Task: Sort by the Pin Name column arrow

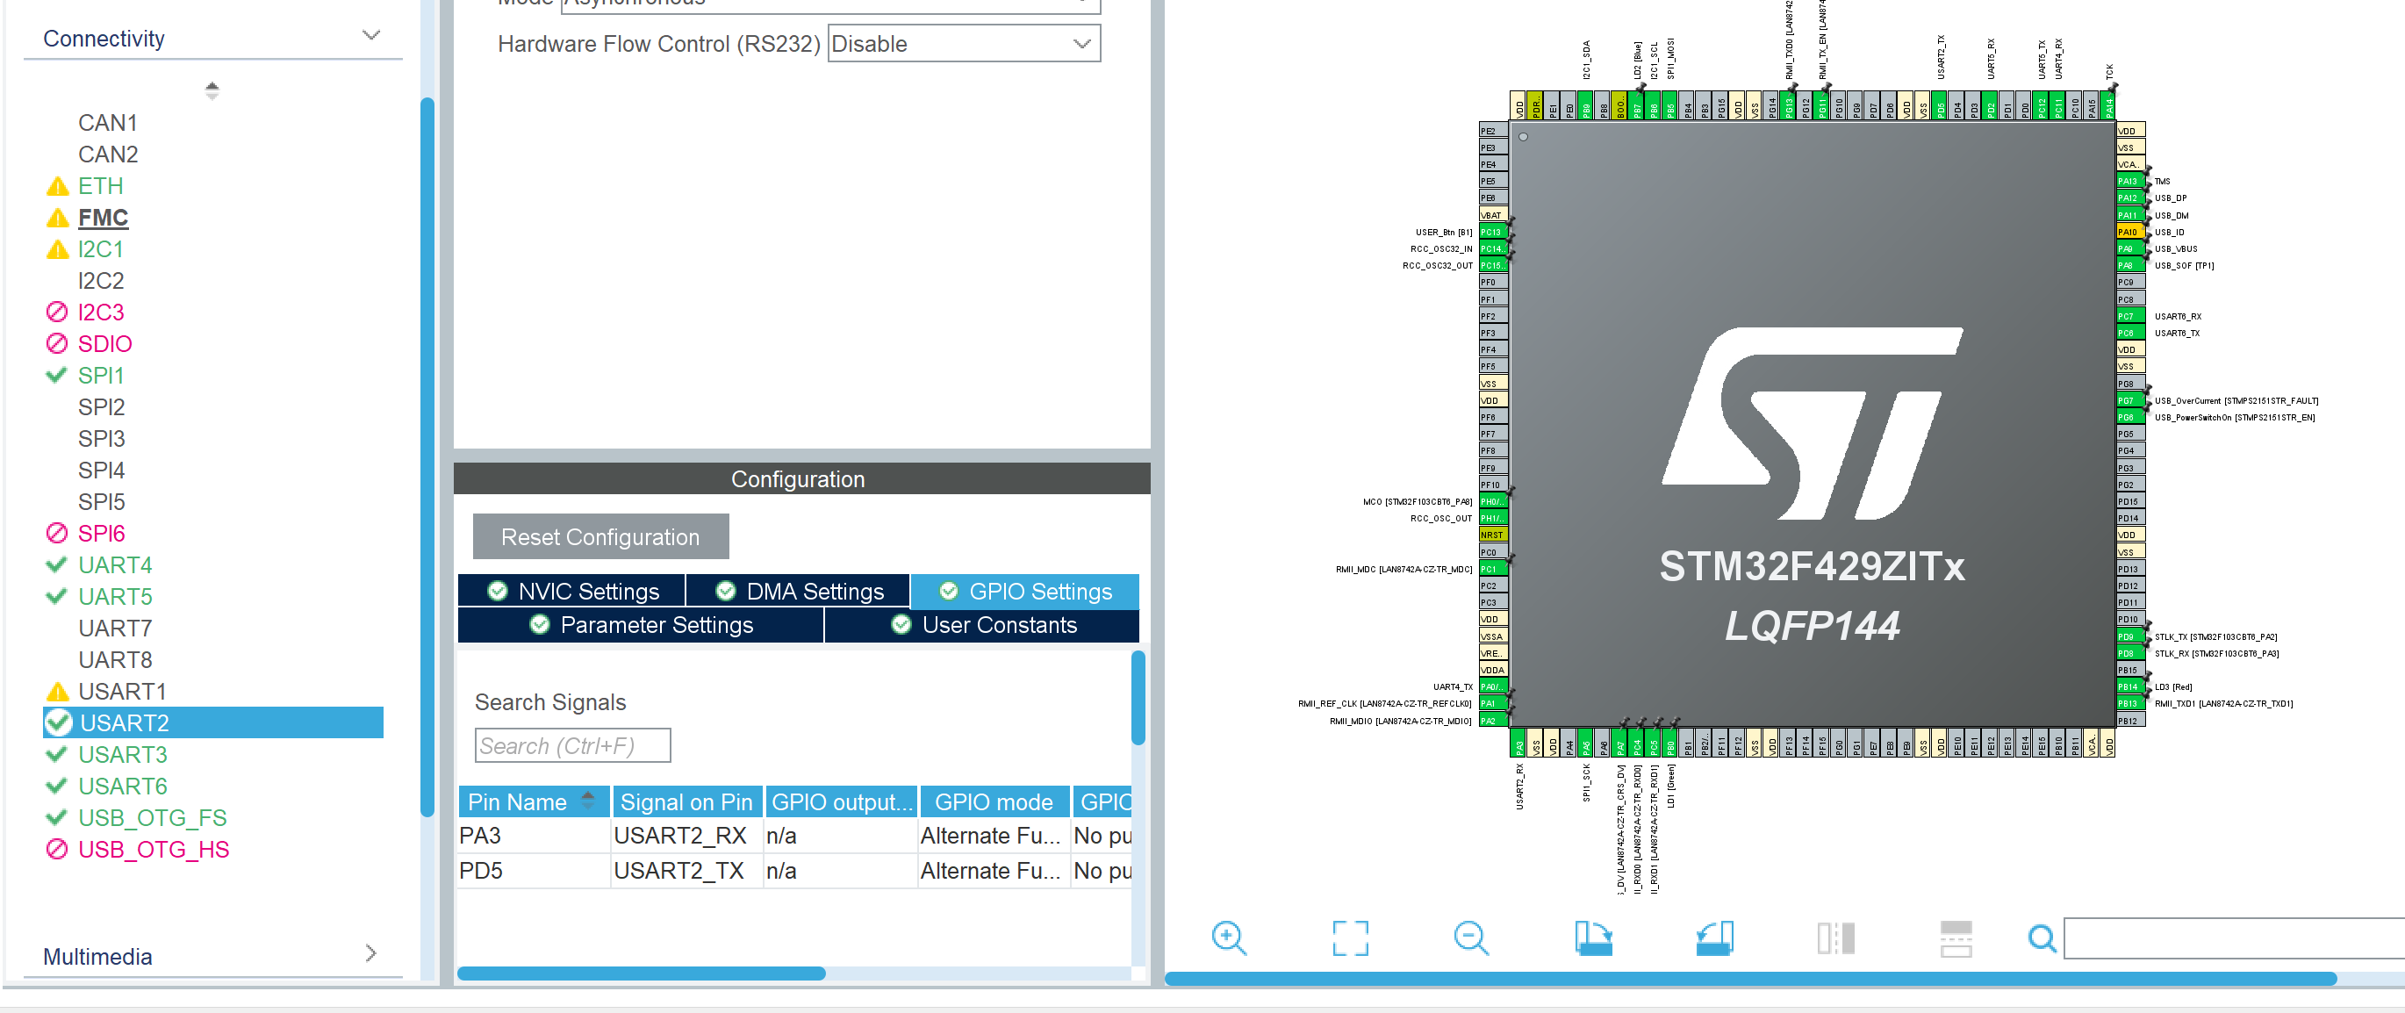Action: 587,801
